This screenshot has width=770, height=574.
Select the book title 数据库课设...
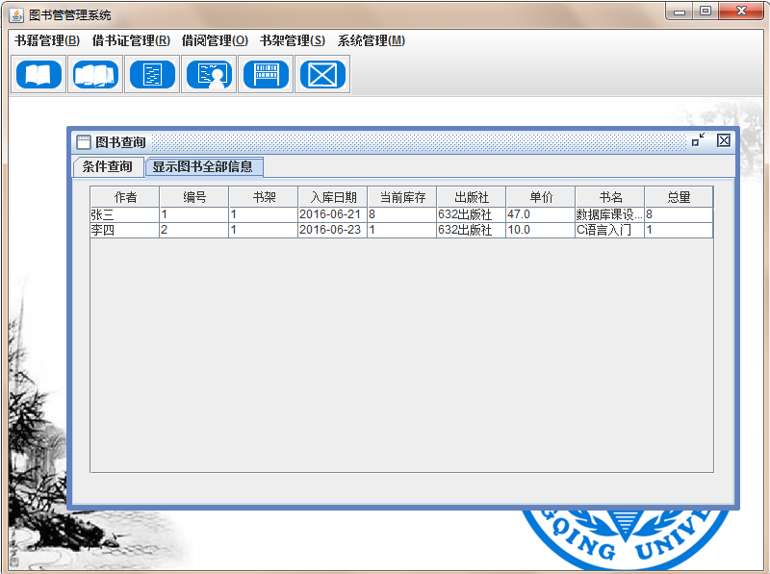pos(609,214)
